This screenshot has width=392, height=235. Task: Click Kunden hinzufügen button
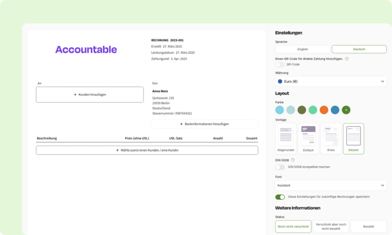[x=90, y=95]
